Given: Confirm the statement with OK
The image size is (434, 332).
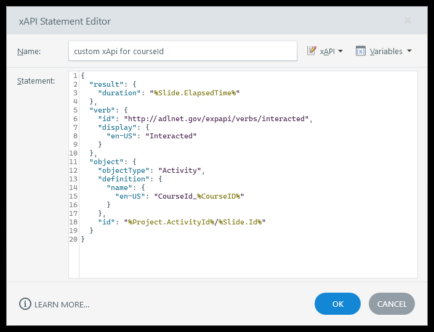Looking at the screenshot, I should (x=337, y=304).
